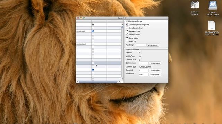Uncheck the checked box in the first grid row
Screen dimensions: 222x124
click(x=93, y=24)
